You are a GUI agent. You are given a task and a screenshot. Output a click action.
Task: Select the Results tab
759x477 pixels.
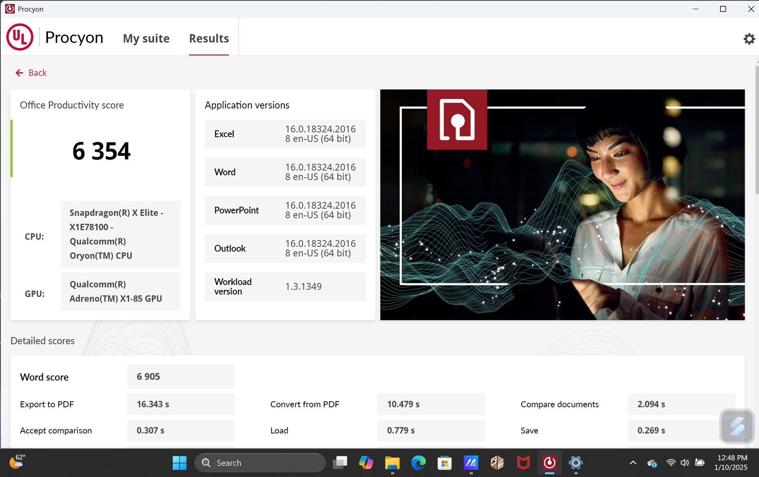pos(209,39)
